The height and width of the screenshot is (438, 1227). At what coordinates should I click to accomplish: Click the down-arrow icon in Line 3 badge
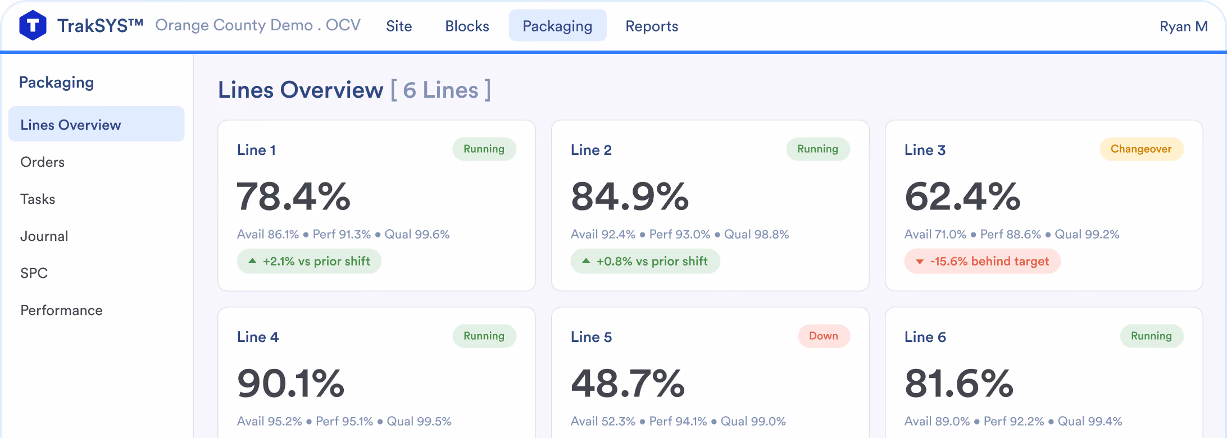920,262
